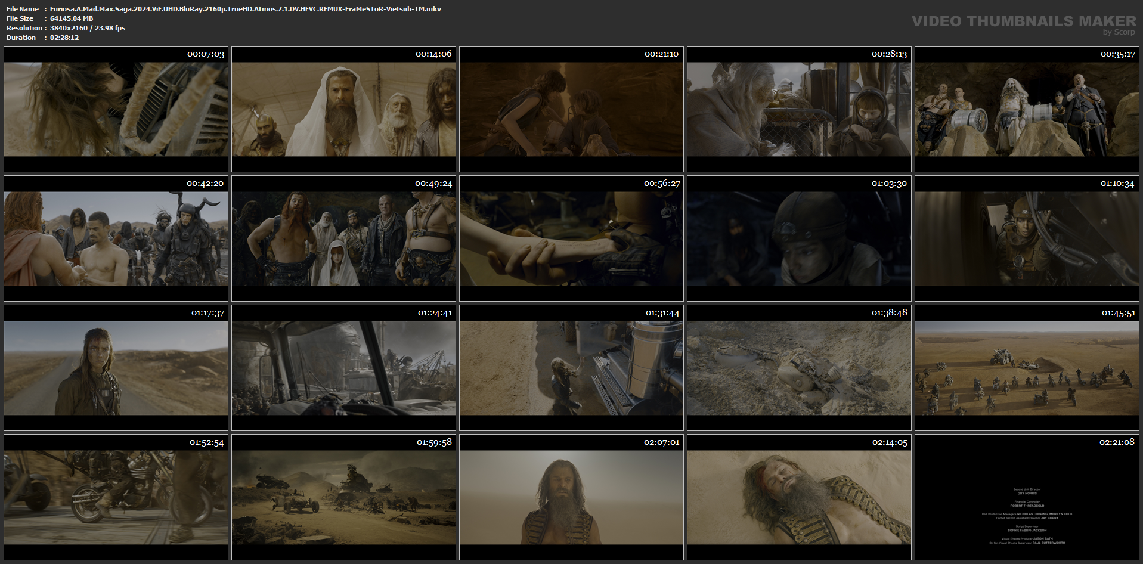Choose the frame at 02:07:01

571,497
